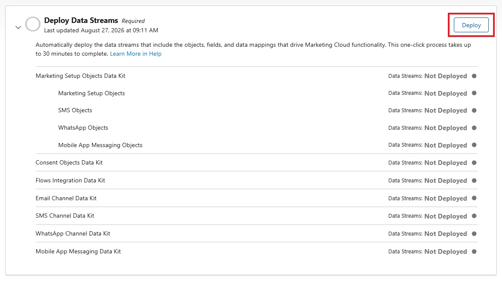The width and height of the screenshot is (502, 281).
Task: Click Not Deployed status for Consent Objects Data Kit
Action: 446,163
